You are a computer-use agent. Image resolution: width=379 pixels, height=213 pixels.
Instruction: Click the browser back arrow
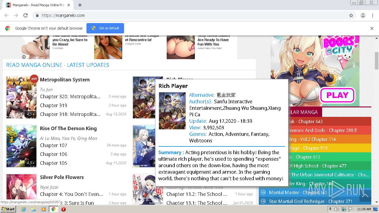coord(7,15)
